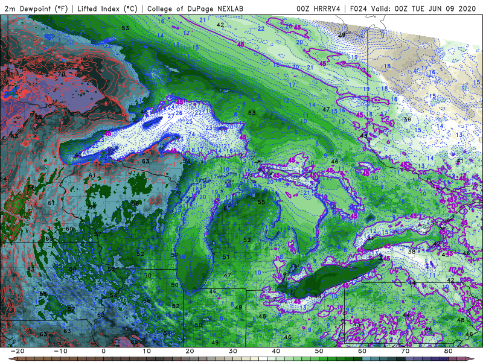Click the black dewpoint value 51 on the map

click(x=226, y=257)
